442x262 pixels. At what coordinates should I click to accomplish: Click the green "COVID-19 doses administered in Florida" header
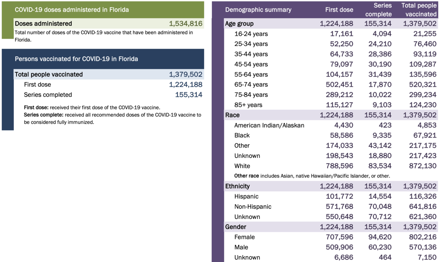coord(72,10)
